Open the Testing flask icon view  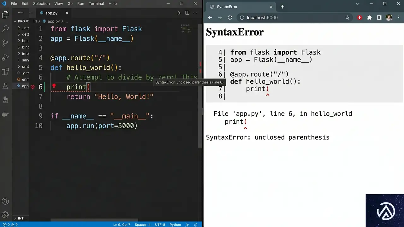click(x=5, y=86)
